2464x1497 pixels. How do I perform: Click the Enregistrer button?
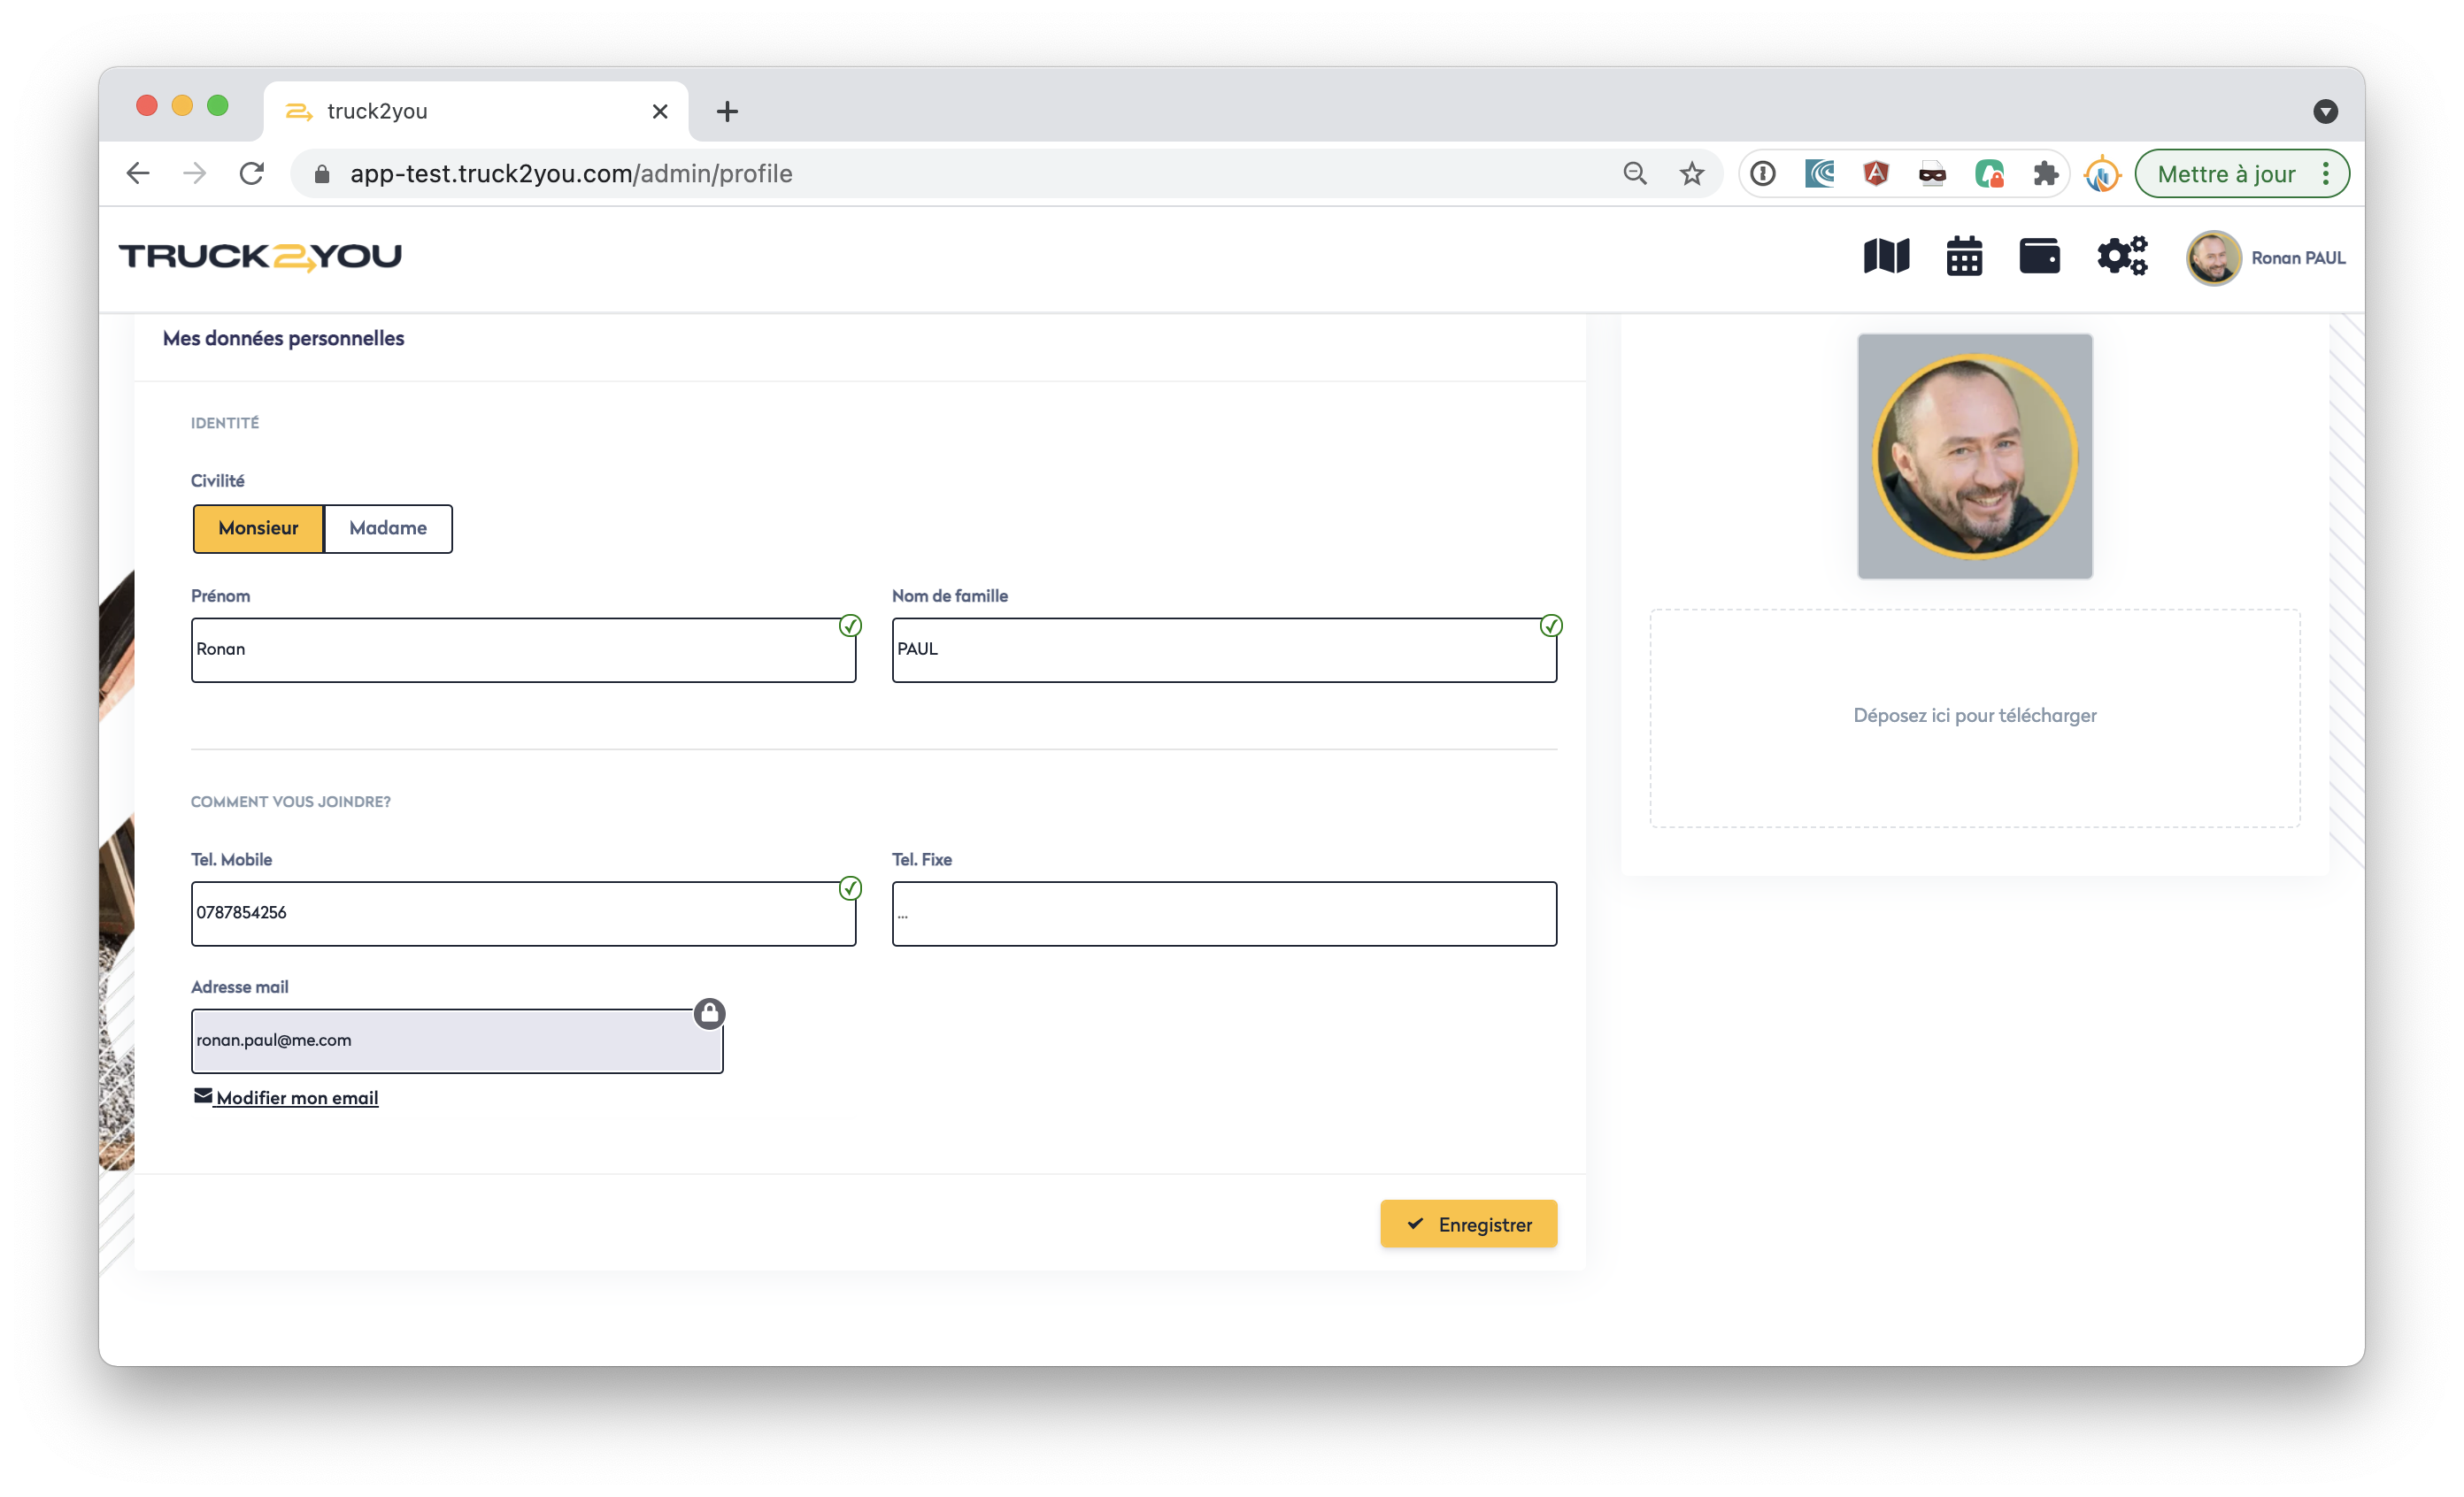pos(1468,1224)
